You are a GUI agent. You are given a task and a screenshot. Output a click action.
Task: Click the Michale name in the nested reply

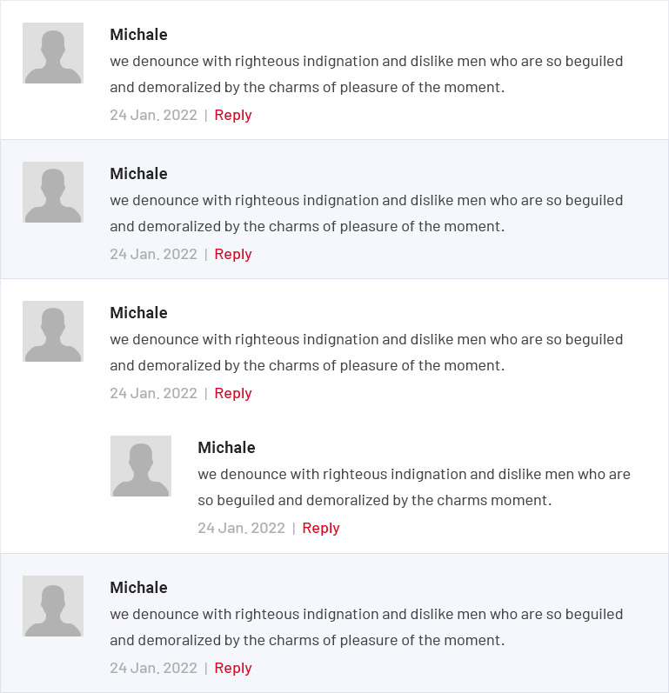[x=226, y=448]
